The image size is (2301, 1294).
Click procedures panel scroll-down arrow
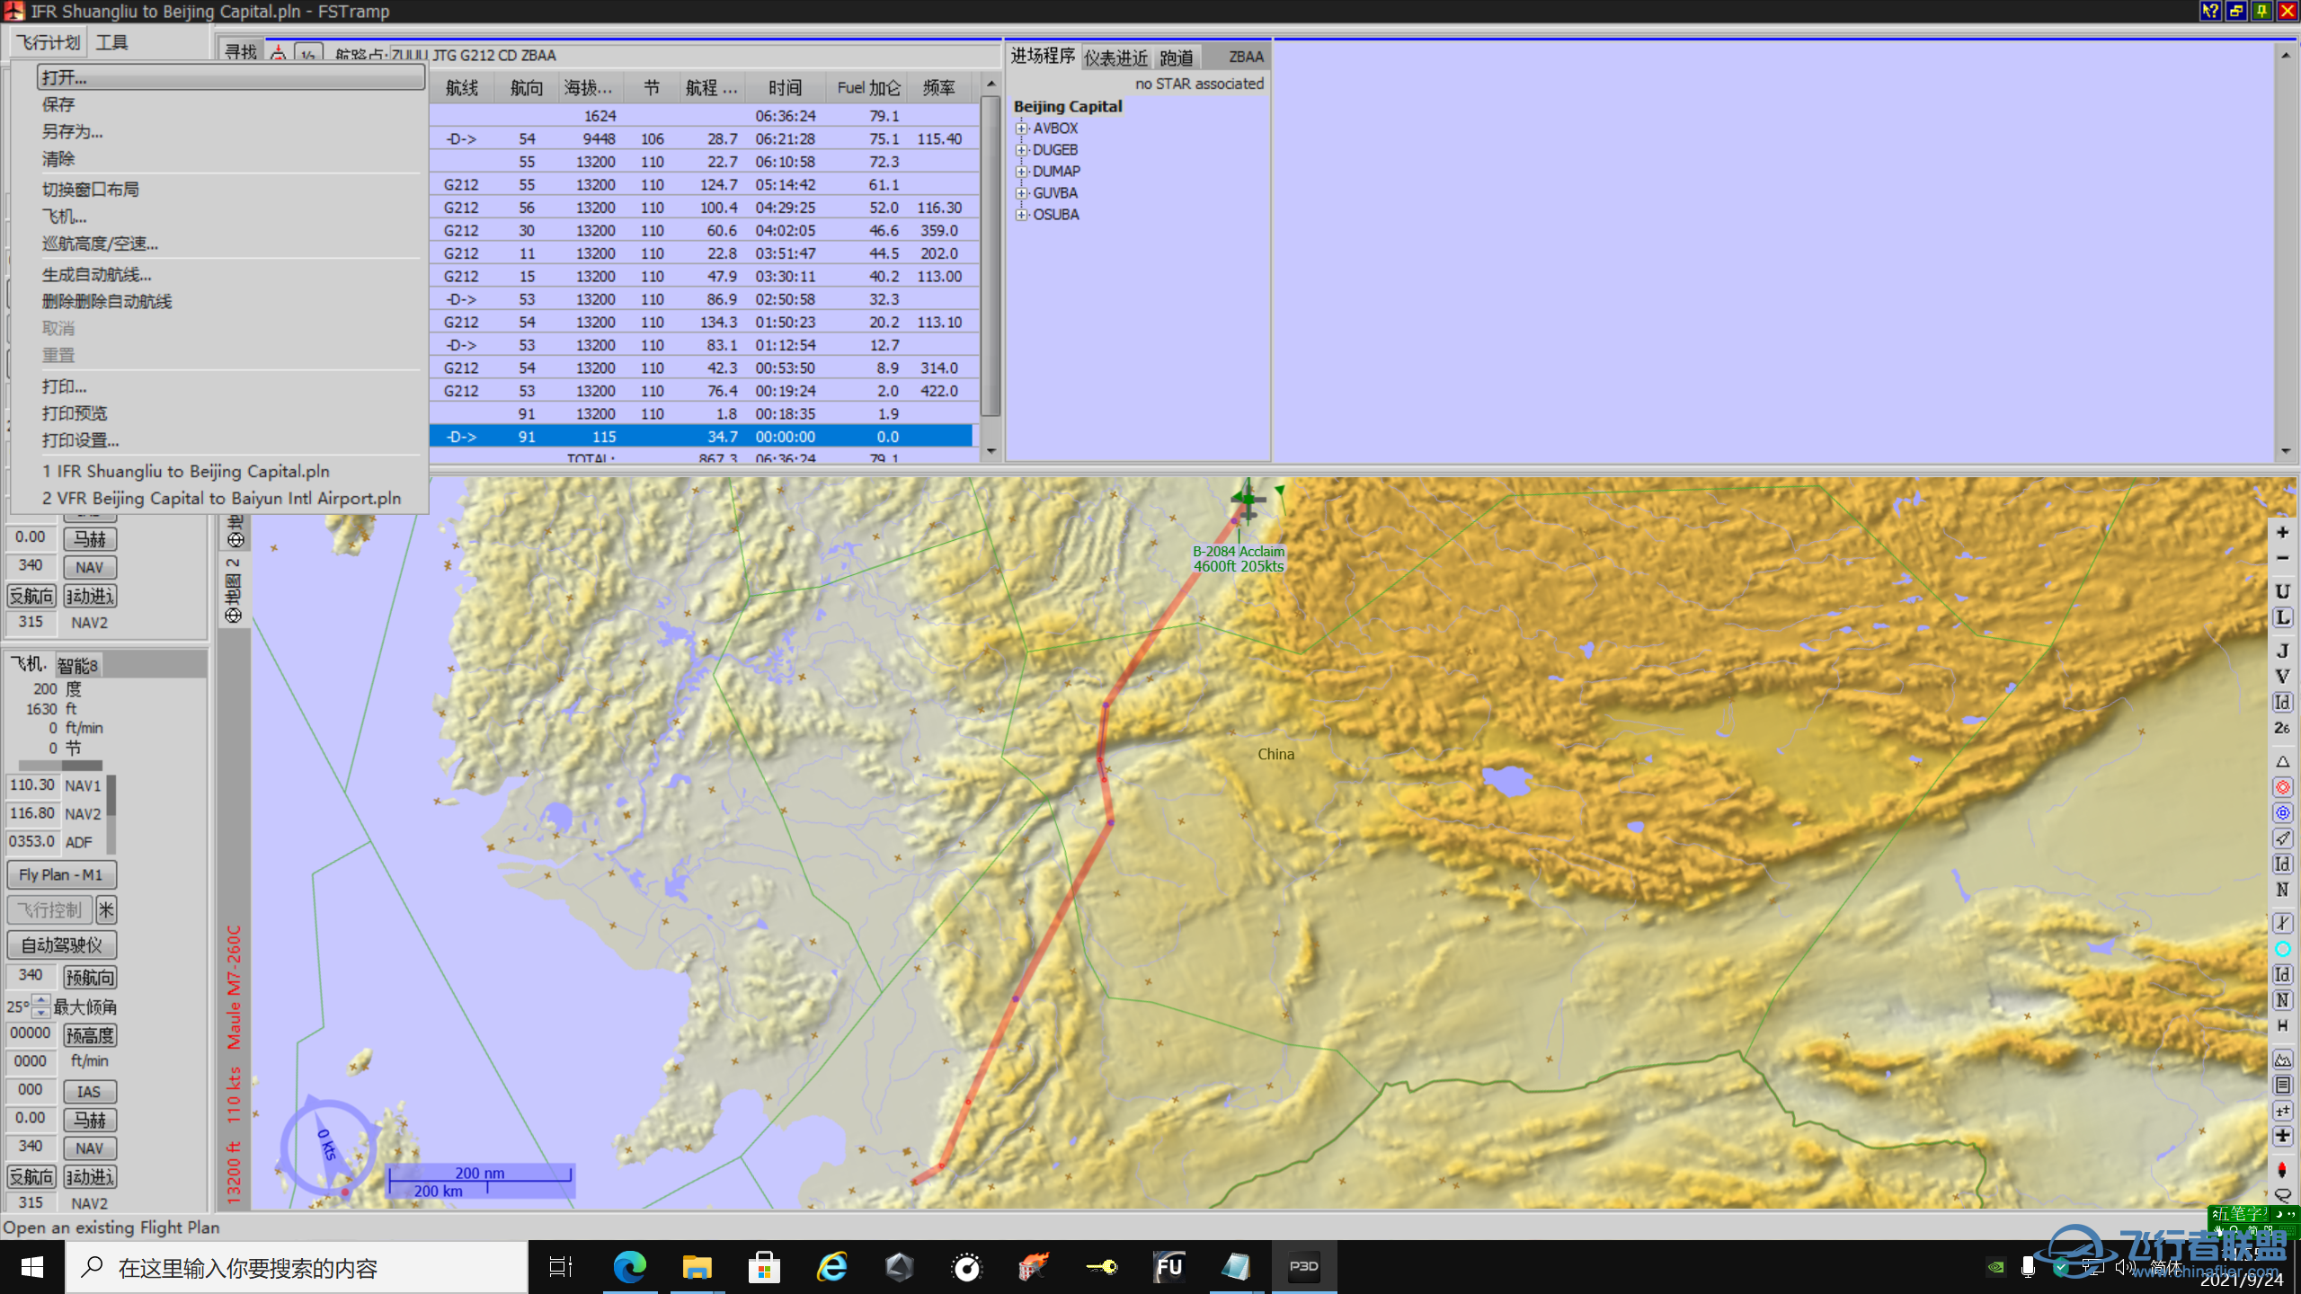tap(2286, 451)
